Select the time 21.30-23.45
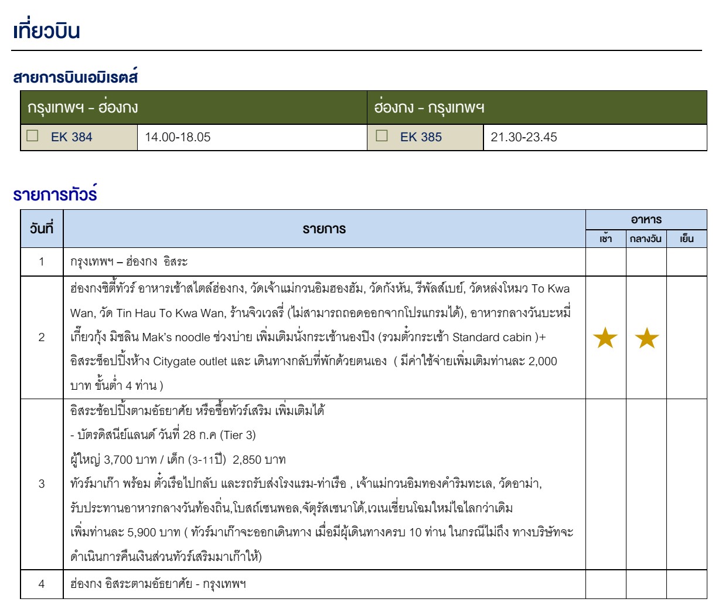Viewport: 722px width, 609px height. [x=524, y=137]
